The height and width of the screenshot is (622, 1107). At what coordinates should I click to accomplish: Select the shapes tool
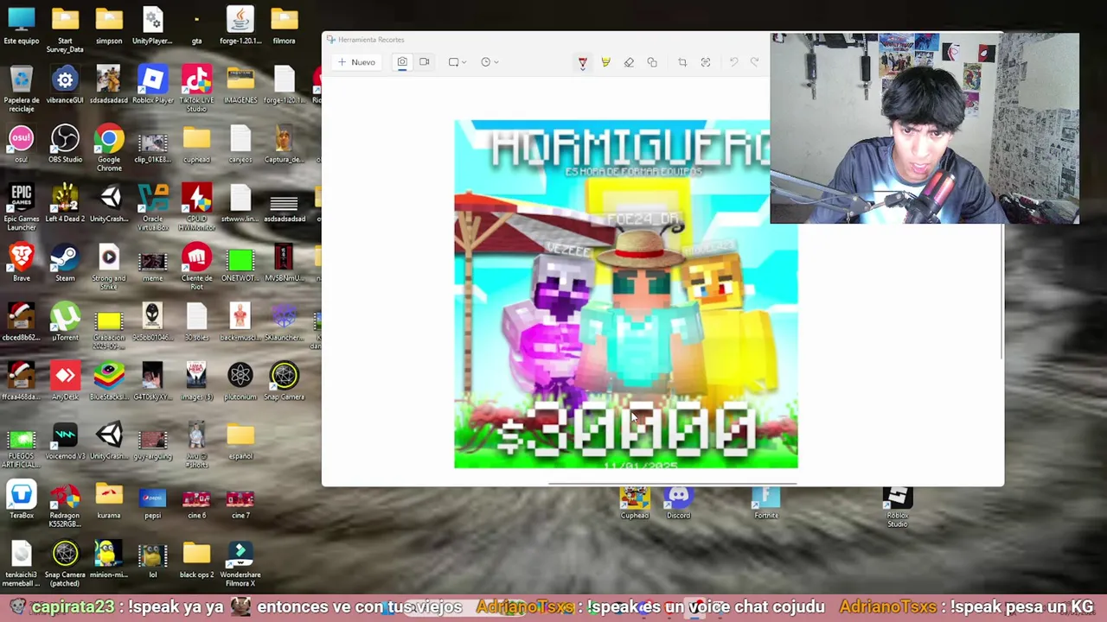[x=652, y=62]
